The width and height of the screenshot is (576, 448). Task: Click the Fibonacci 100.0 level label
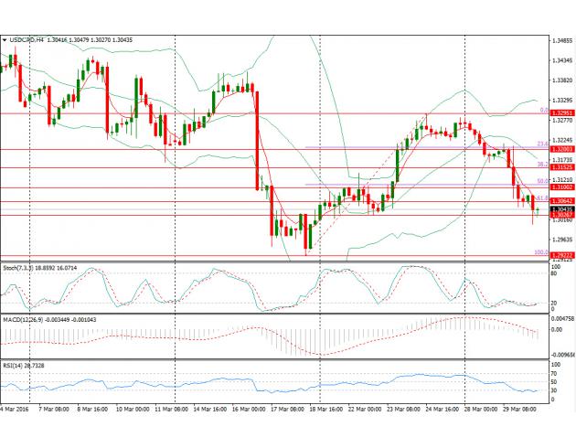tap(539, 252)
